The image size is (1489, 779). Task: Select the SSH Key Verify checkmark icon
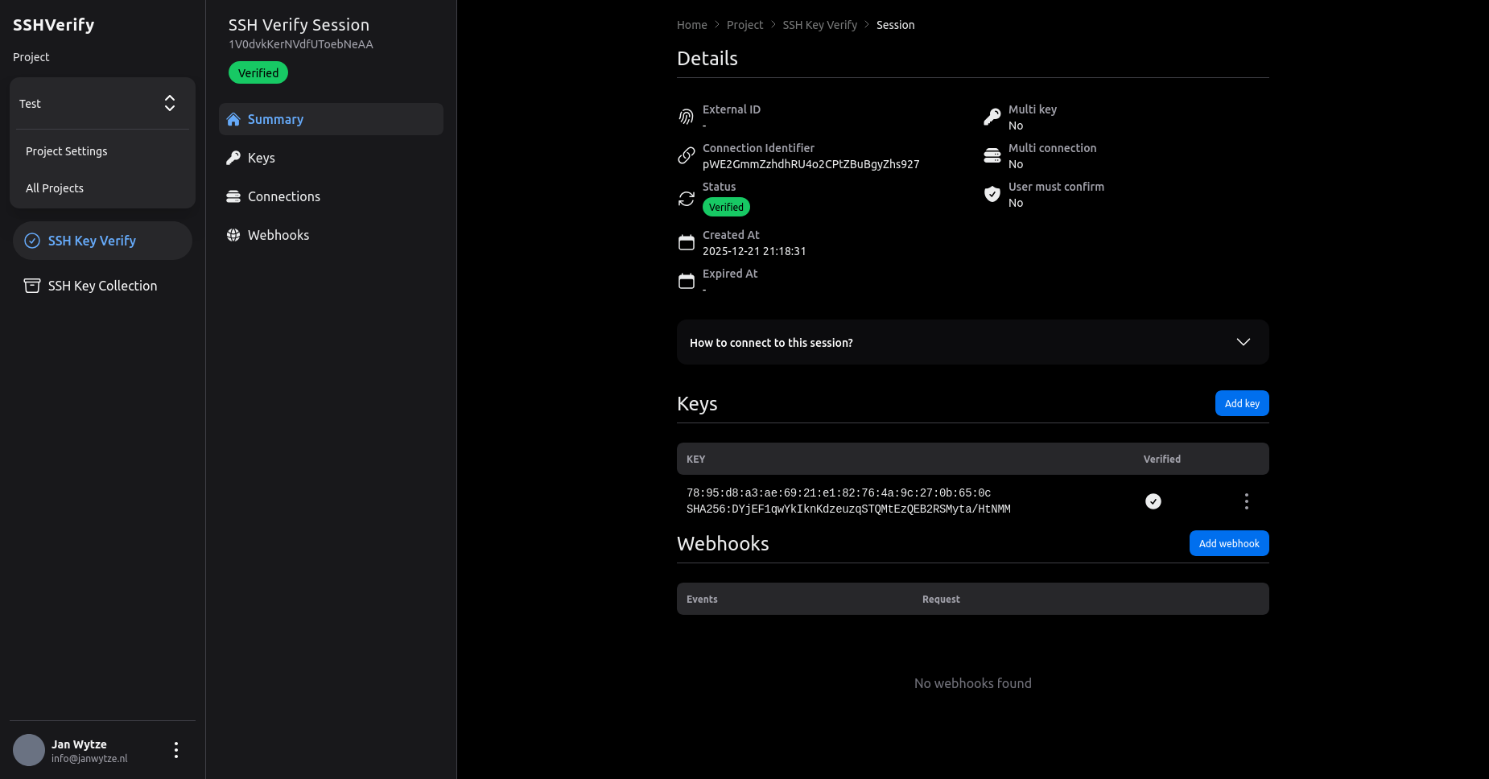point(32,240)
